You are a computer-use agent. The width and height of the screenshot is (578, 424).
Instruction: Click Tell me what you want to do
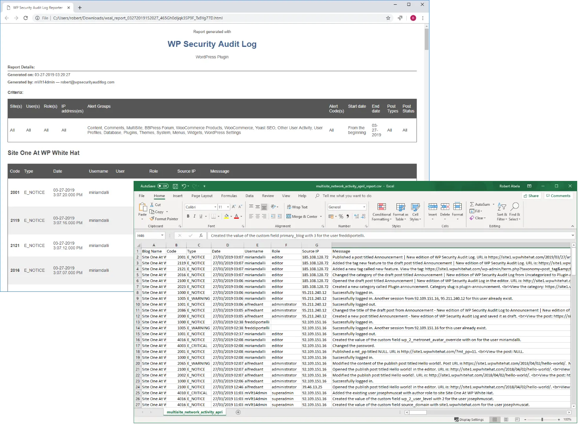click(347, 196)
